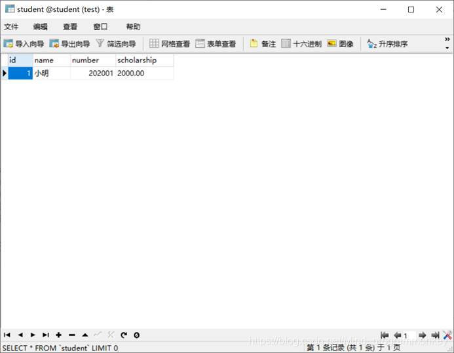
Task: Select the scholarship column header
Action: [x=145, y=60]
